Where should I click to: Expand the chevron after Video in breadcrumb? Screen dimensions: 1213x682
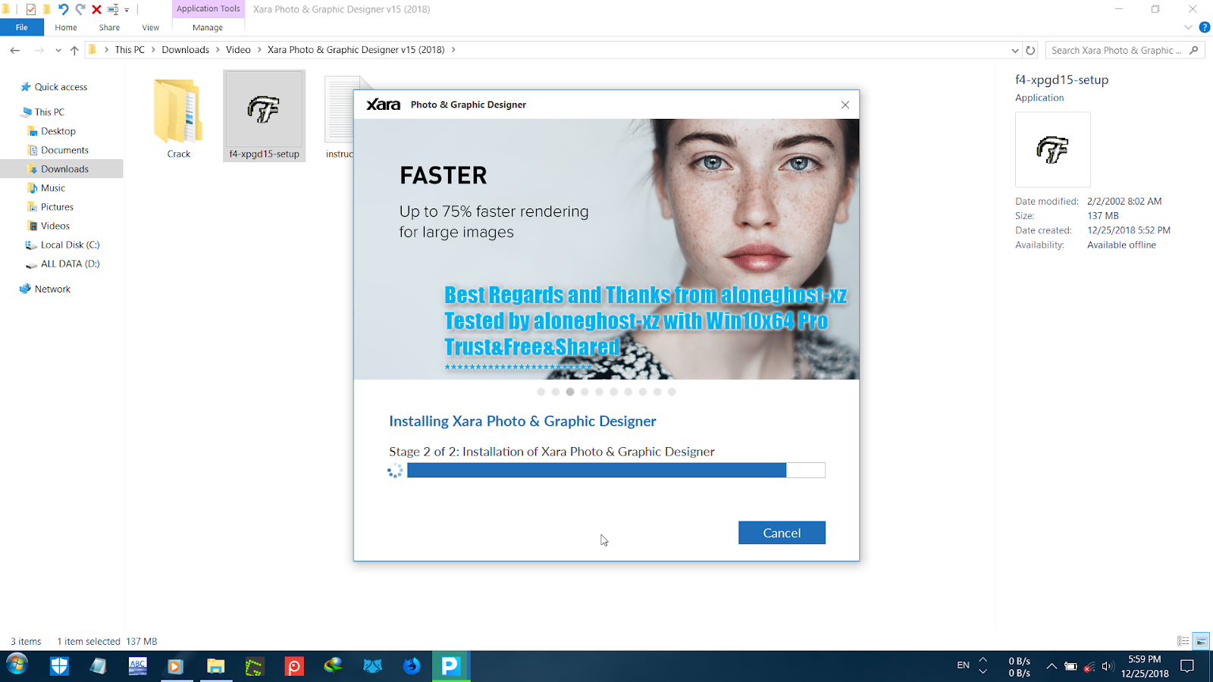pyautogui.click(x=259, y=50)
